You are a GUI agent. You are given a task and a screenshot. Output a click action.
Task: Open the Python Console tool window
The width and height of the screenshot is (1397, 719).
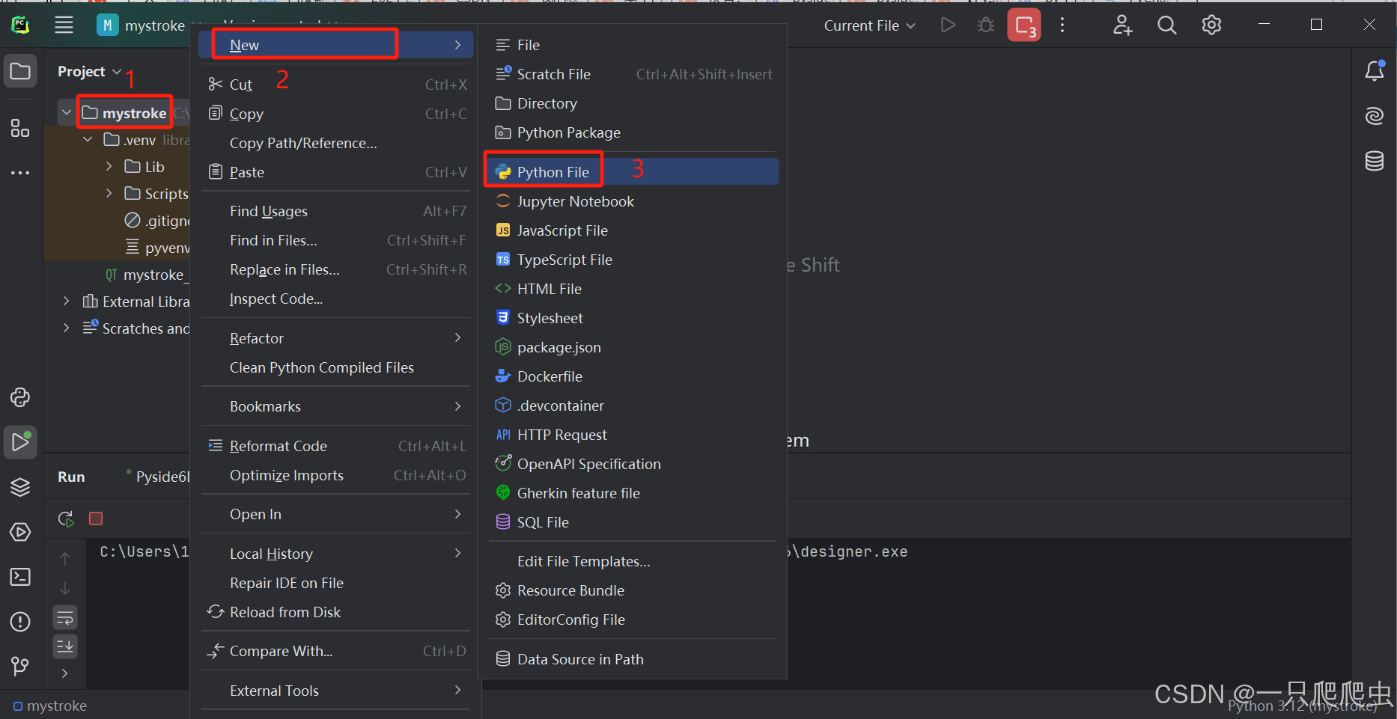(20, 397)
